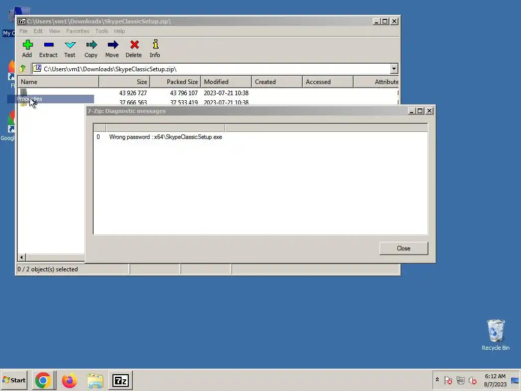The height and width of the screenshot is (391, 521).
Task: Click the Properties tooltip item
Action: (50, 99)
